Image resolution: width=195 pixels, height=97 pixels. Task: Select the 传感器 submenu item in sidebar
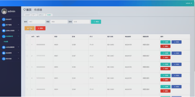click(6, 42)
